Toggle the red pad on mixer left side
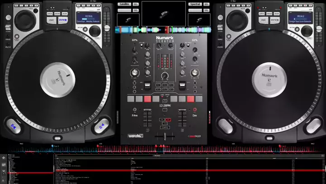 pos(148,99)
